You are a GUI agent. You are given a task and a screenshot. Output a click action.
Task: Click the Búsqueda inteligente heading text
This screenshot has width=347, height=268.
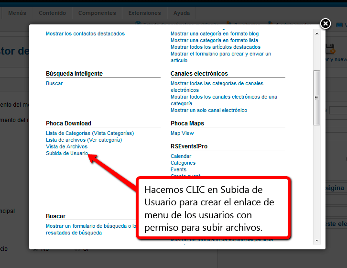[74, 74]
